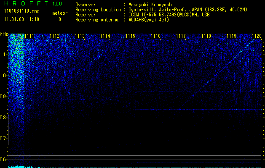Screen dimensions: 265x168
Task: Click the date stamp 11.01.03 11:10
Action: point(21,19)
